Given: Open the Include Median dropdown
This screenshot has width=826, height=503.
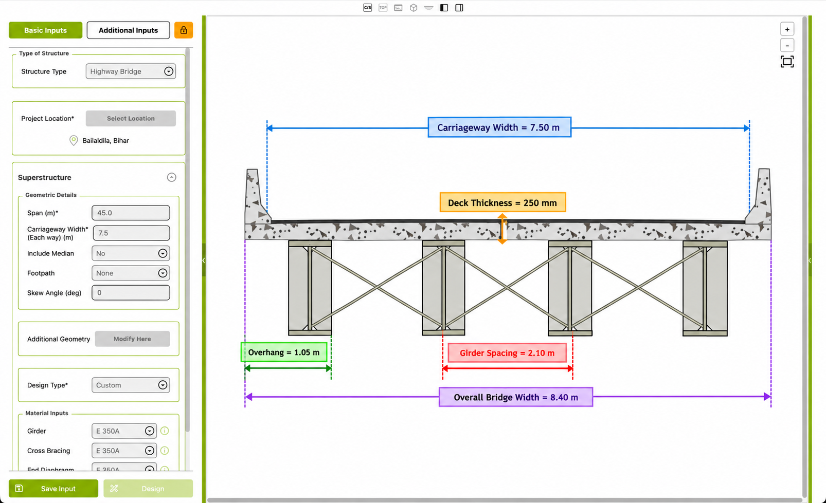Looking at the screenshot, I should tap(131, 253).
